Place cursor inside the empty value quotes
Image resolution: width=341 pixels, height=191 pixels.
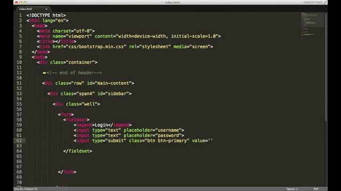point(210,141)
